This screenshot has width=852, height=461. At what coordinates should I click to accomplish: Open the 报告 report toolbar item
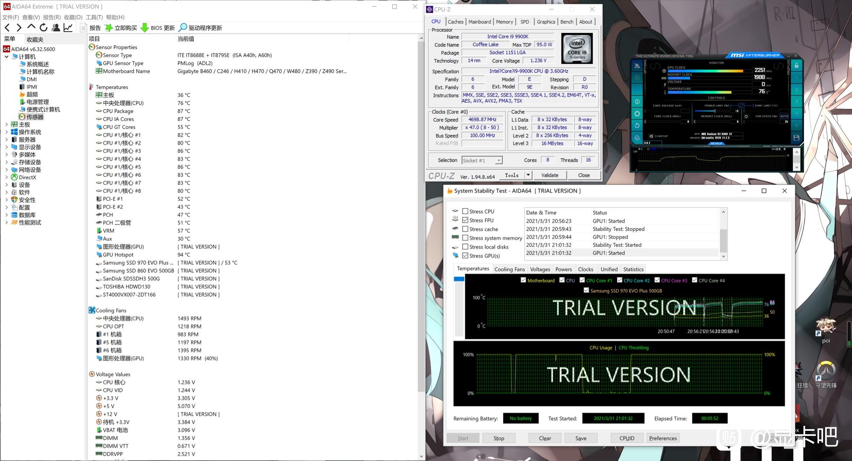(x=91, y=28)
